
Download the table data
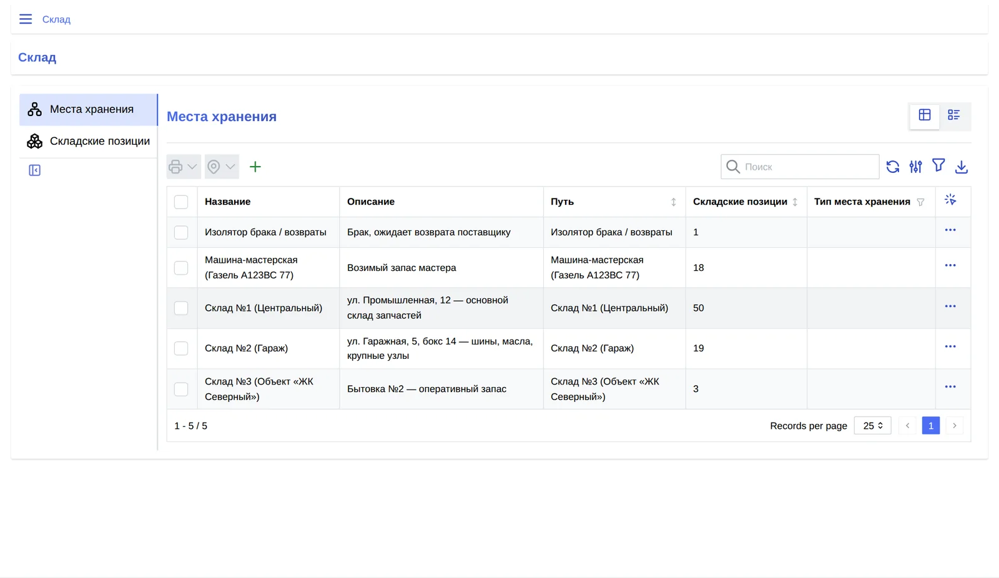point(962,167)
